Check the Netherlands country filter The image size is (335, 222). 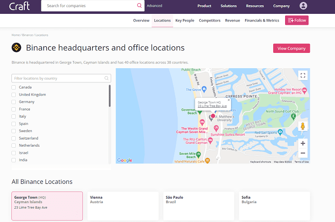pos(14,145)
